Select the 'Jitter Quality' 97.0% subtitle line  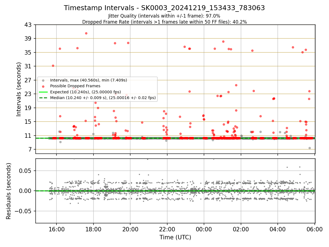click(164, 16)
